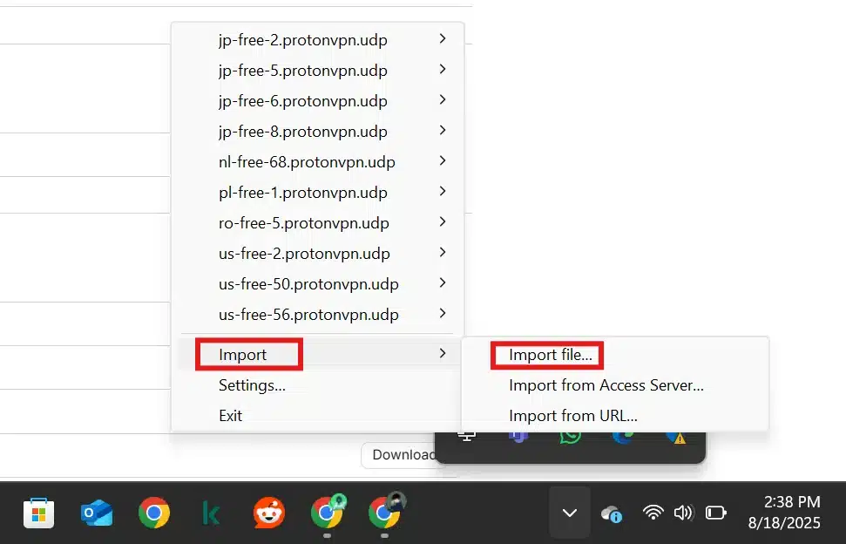The height and width of the screenshot is (544, 846).
Task: Open Settings... from the context menu
Action: click(317, 385)
